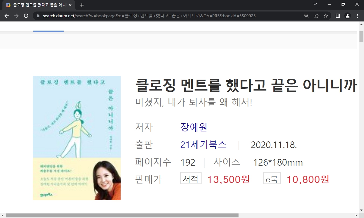
Task: Open the browser side panel
Action: point(338,16)
